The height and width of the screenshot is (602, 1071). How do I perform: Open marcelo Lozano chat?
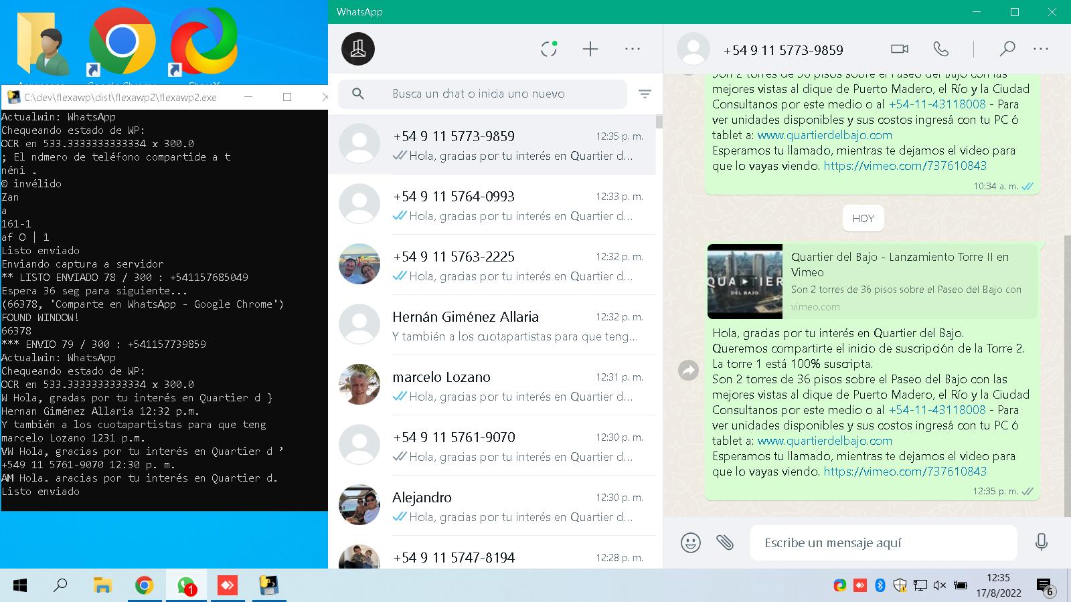pos(492,385)
